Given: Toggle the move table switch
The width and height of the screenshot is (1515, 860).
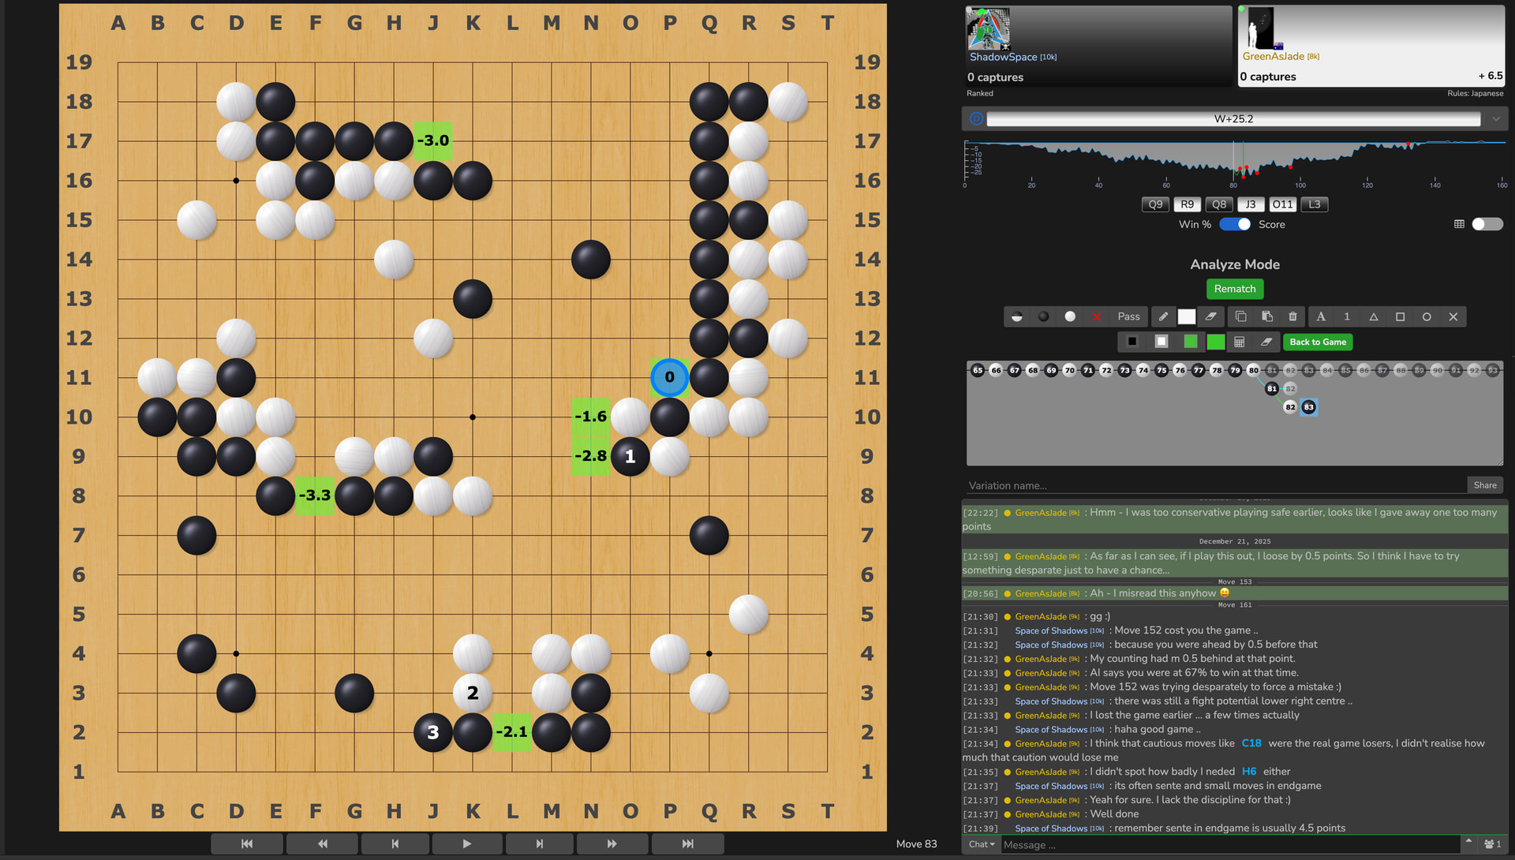Looking at the screenshot, I should click(1487, 224).
